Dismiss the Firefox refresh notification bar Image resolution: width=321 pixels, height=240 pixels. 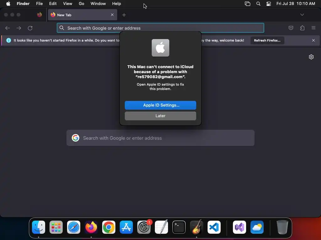(x=313, y=40)
